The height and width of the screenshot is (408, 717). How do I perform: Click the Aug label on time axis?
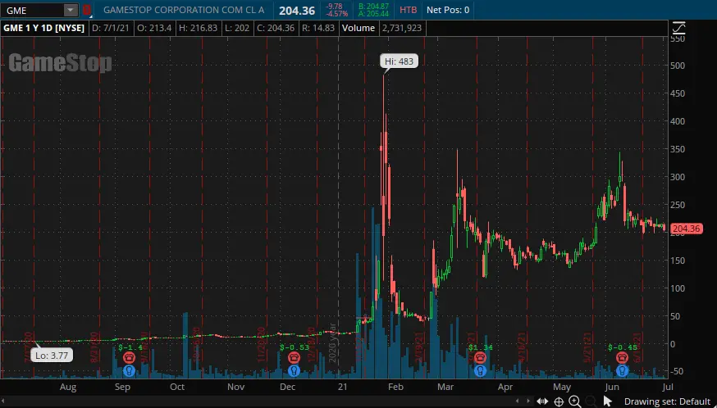click(x=68, y=387)
